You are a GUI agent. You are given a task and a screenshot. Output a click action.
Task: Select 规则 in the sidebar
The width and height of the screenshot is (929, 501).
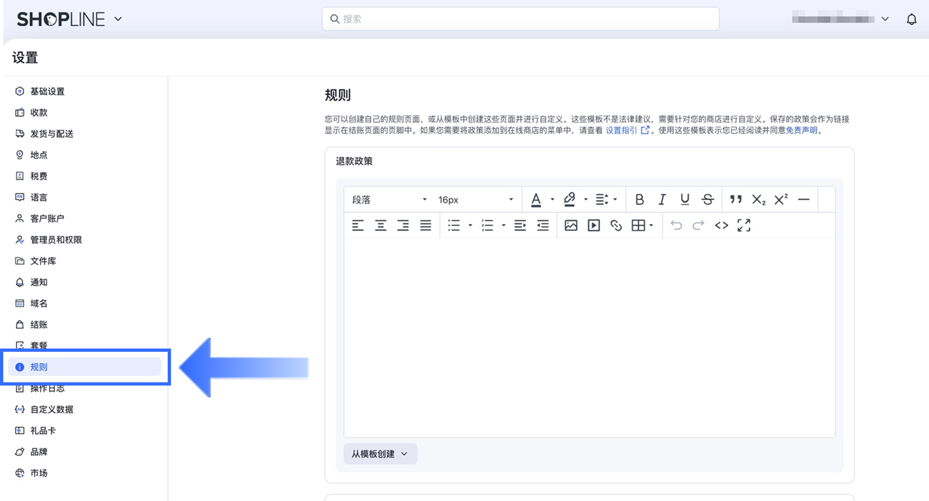[x=85, y=367]
